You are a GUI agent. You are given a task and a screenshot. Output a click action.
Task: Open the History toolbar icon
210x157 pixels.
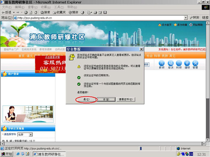82,13
